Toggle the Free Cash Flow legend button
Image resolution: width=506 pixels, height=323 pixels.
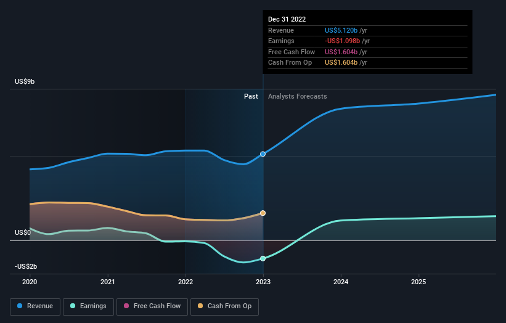pos(152,306)
